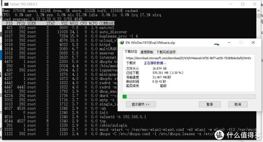
Task: Click the init process row
Action: [x=55, y=113]
